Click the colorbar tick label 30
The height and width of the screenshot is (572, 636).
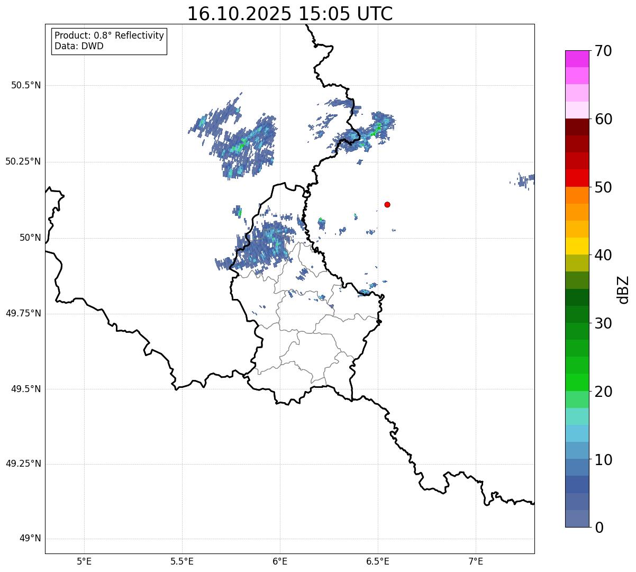(x=603, y=323)
